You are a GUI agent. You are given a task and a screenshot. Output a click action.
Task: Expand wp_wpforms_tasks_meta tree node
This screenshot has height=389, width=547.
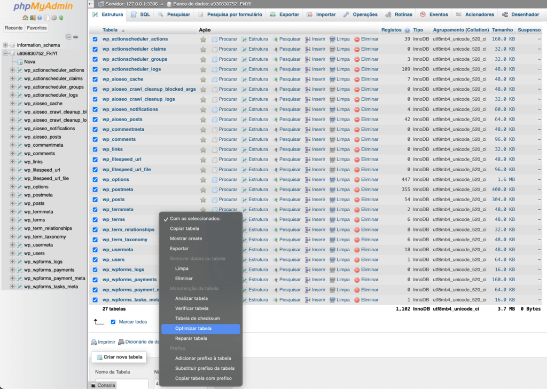(13, 287)
